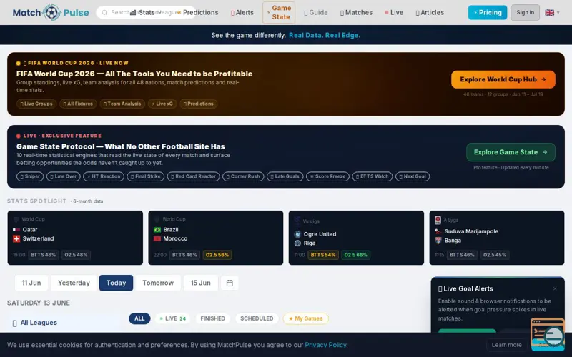Open the Corner Rush chip

point(243,176)
